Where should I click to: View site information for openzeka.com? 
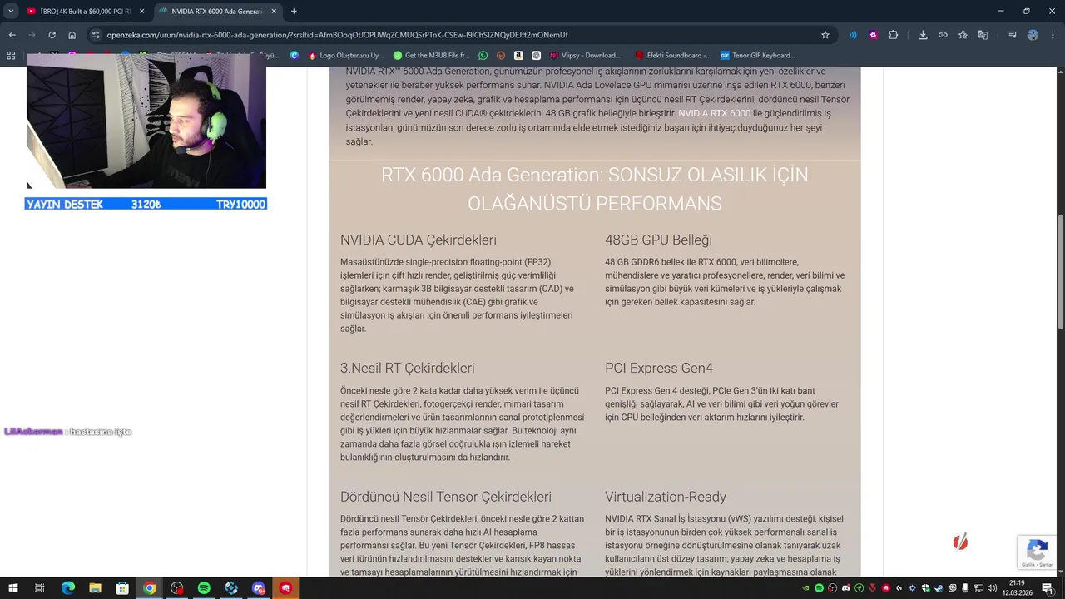click(x=97, y=35)
